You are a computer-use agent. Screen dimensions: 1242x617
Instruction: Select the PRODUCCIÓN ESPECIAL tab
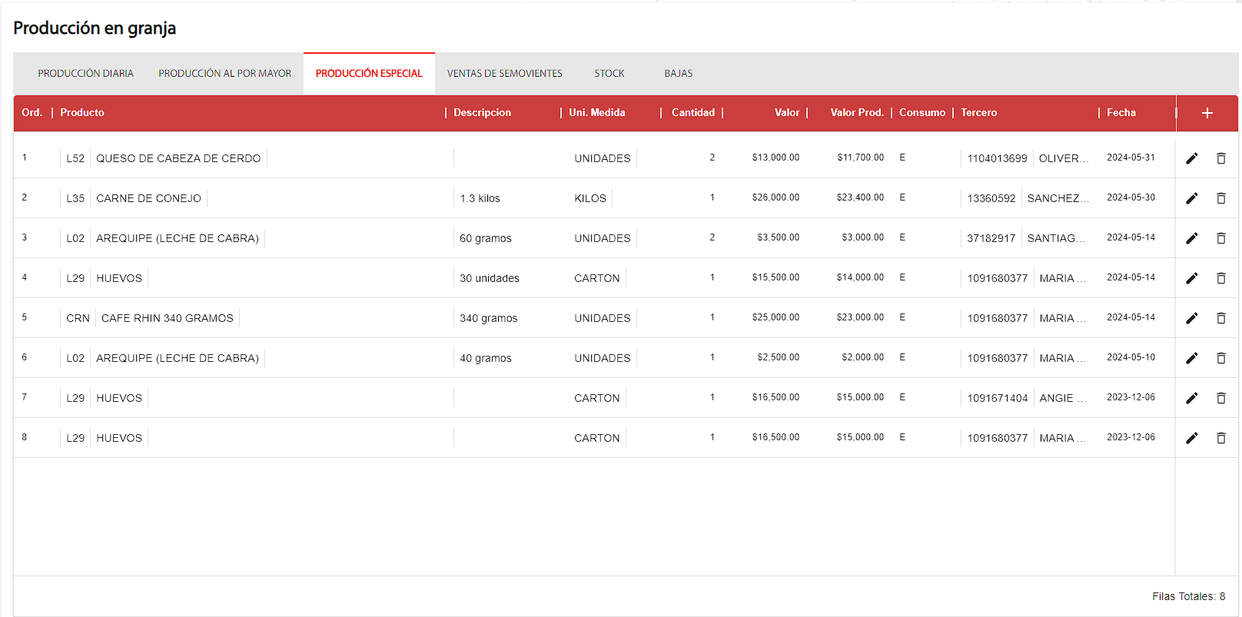(x=369, y=74)
